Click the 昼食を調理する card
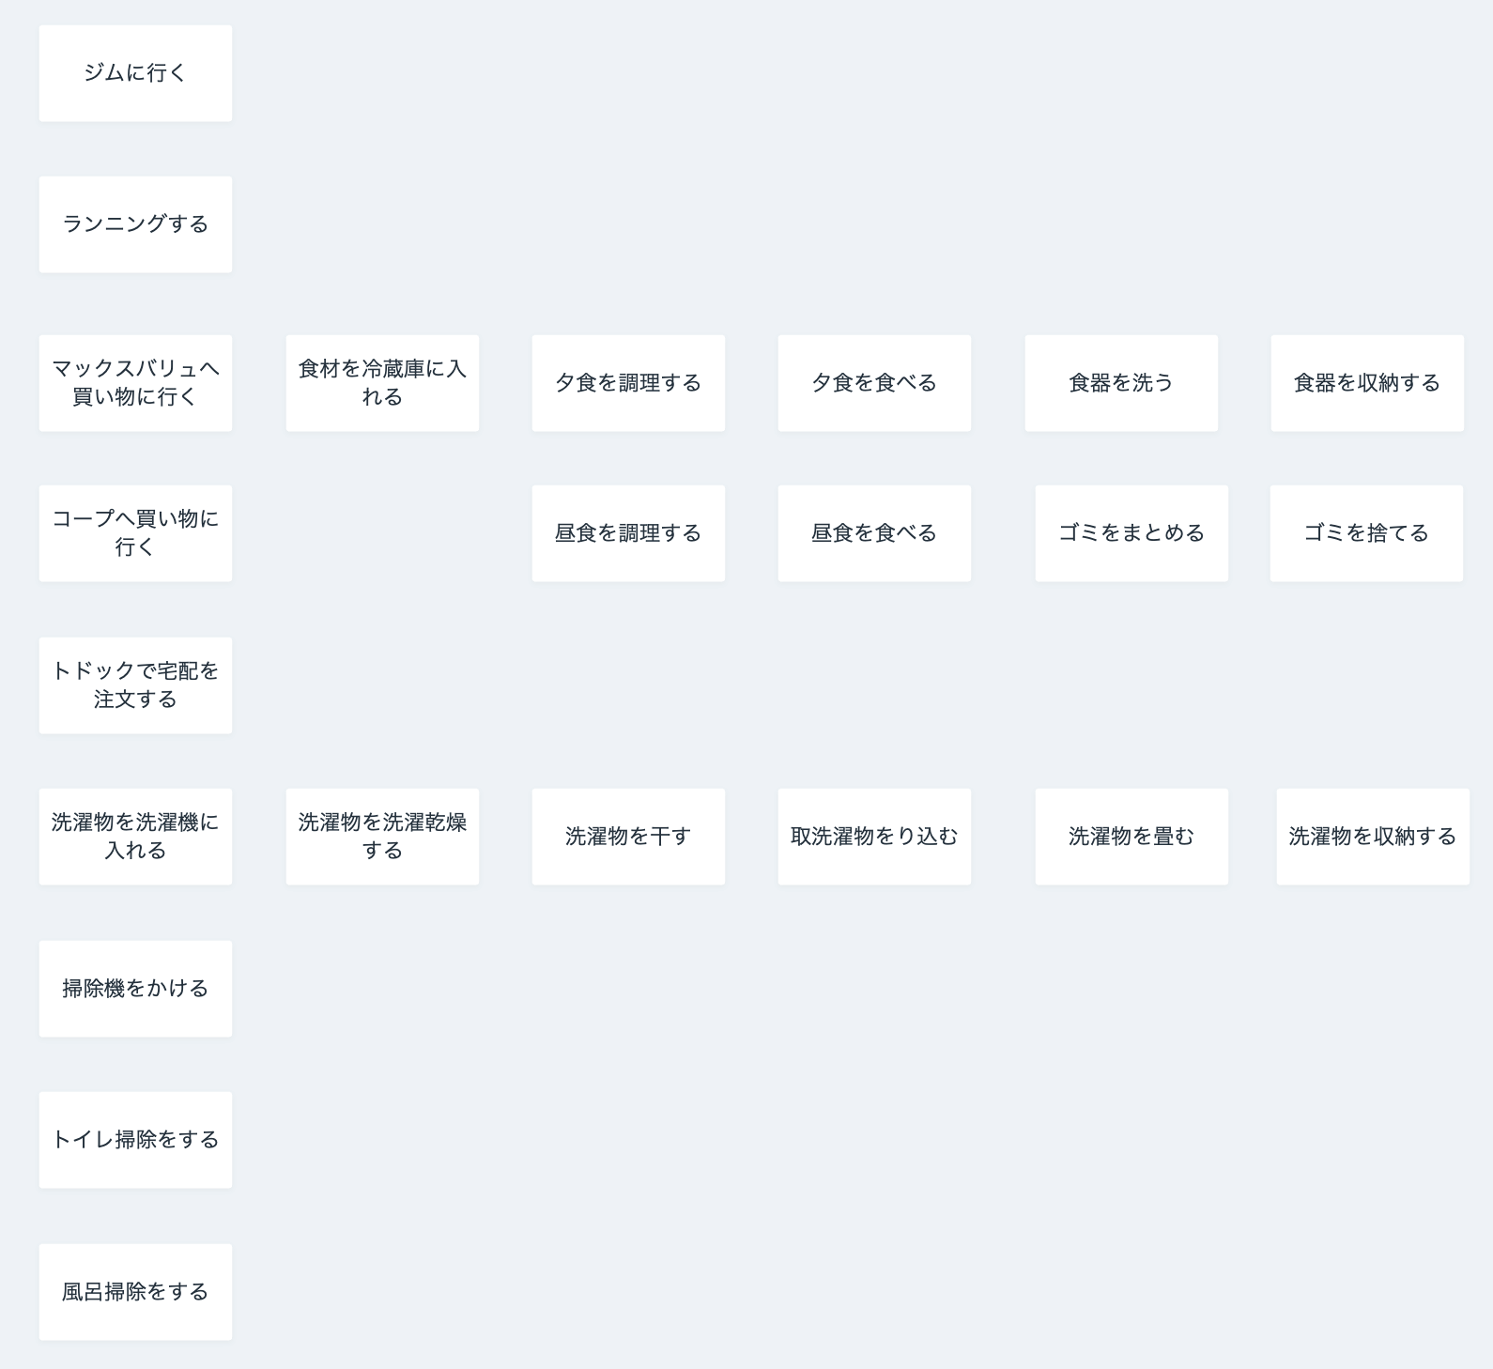The image size is (1493, 1369). 628,533
